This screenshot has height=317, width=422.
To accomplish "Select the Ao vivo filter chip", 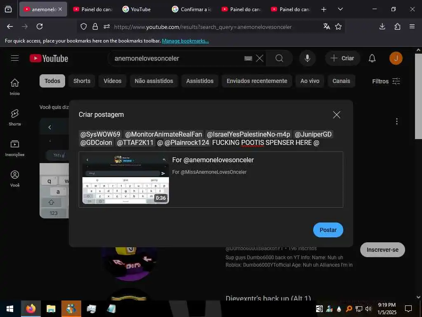I will (310, 81).
